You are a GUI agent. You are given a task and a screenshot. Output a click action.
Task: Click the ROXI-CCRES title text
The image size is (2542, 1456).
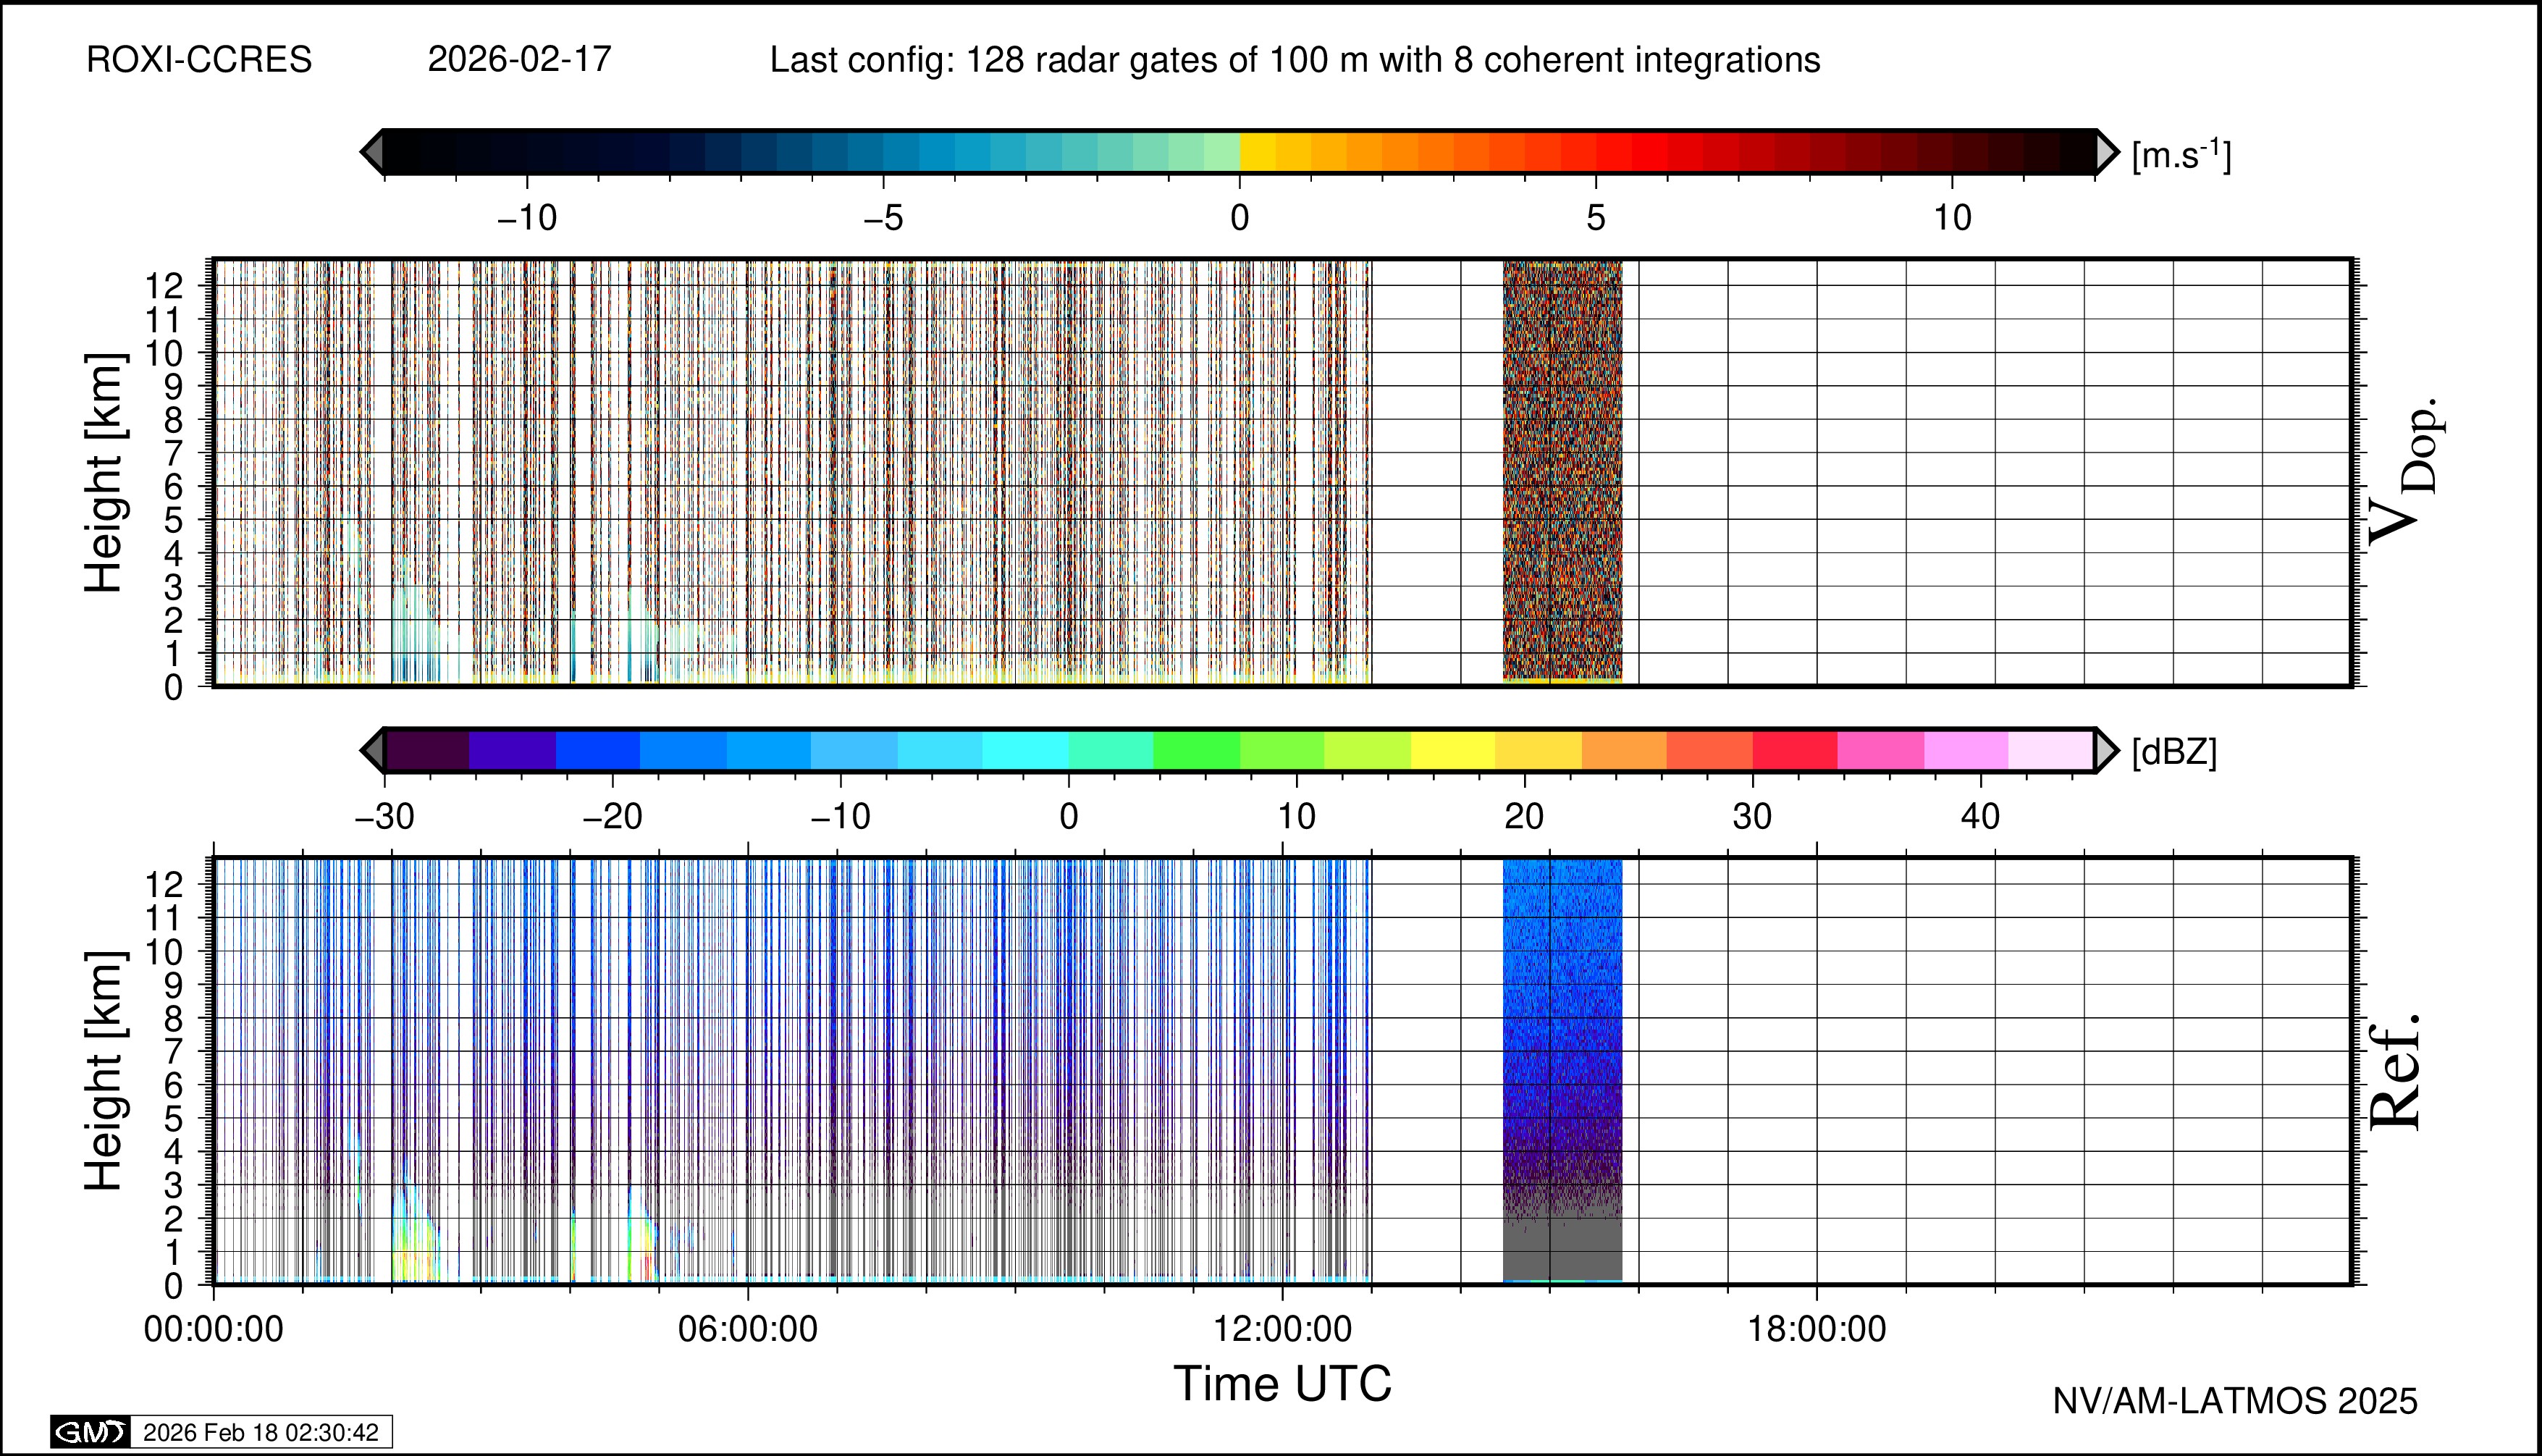[199, 60]
